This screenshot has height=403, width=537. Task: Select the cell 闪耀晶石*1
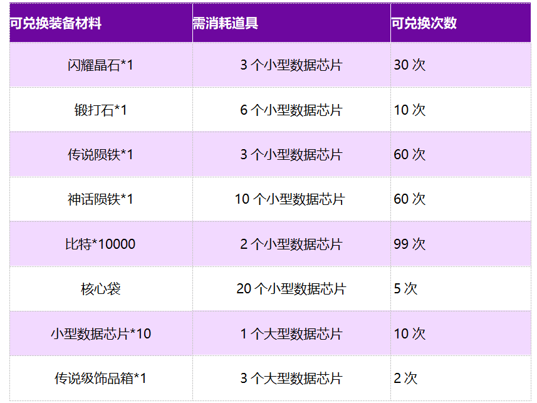pyautogui.click(x=100, y=65)
